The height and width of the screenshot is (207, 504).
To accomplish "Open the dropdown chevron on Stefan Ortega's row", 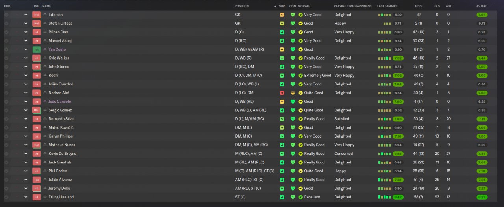I will (26, 24).
